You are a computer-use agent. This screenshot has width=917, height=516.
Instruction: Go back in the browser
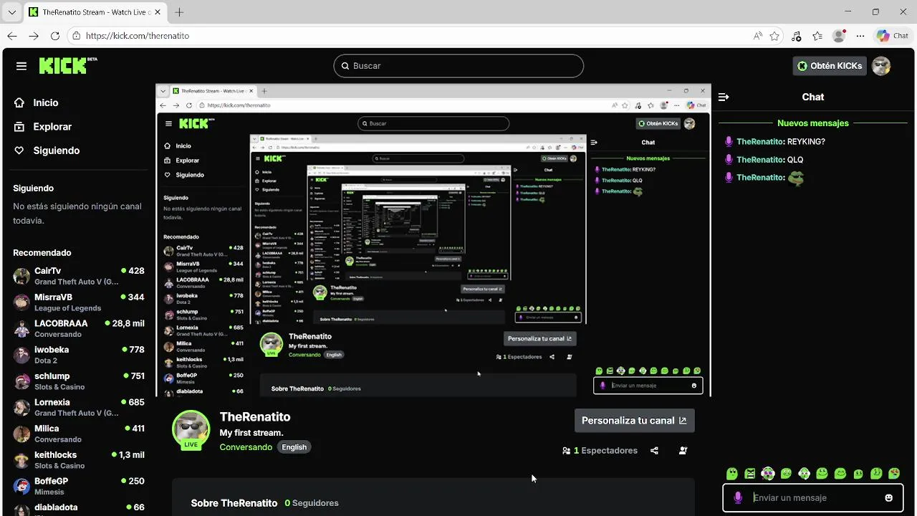[12, 36]
